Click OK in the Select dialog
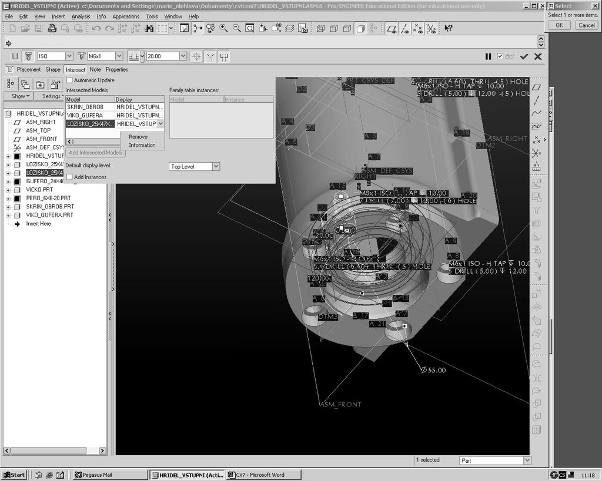 pos(560,25)
